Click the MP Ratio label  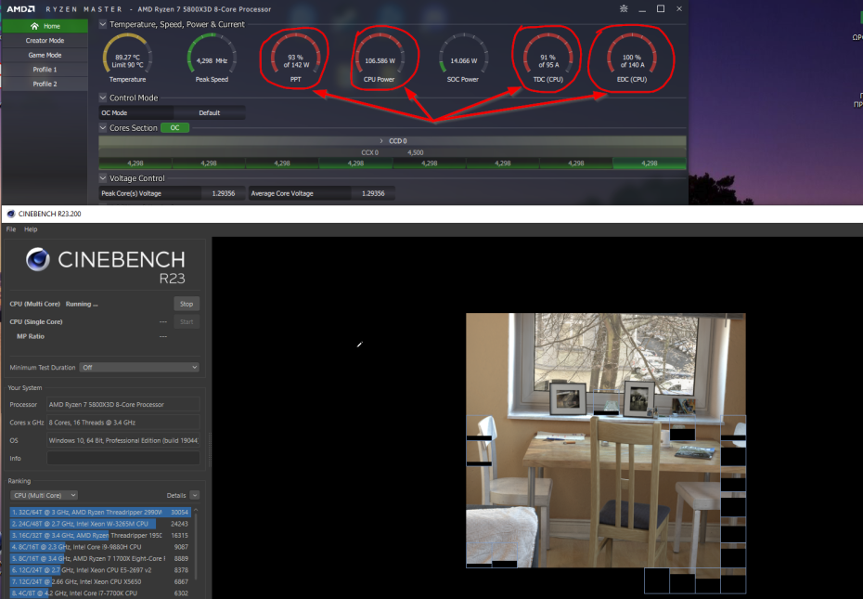[x=31, y=336]
